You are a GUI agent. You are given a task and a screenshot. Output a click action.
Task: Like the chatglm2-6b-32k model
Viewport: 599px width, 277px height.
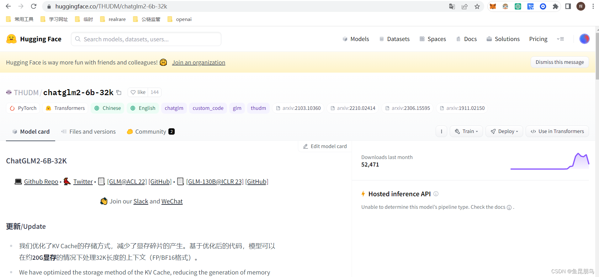pyautogui.click(x=138, y=92)
